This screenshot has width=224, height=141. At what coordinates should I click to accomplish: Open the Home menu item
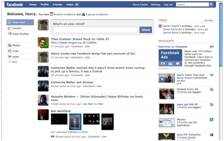coord(33,4)
